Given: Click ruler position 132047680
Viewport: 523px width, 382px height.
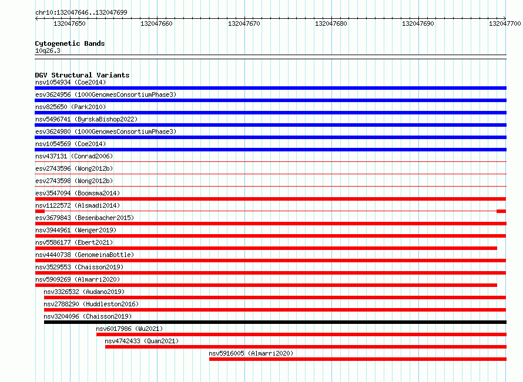Looking at the screenshot, I should 331,23.
